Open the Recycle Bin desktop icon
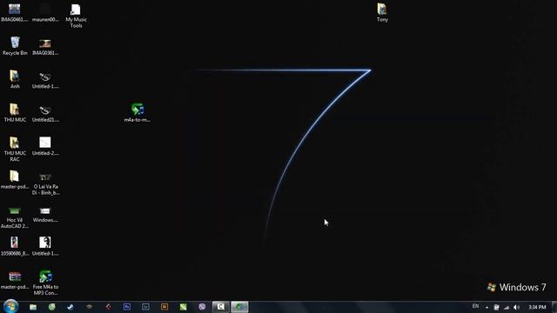Screen dimensions: 557x313 (x=15, y=46)
